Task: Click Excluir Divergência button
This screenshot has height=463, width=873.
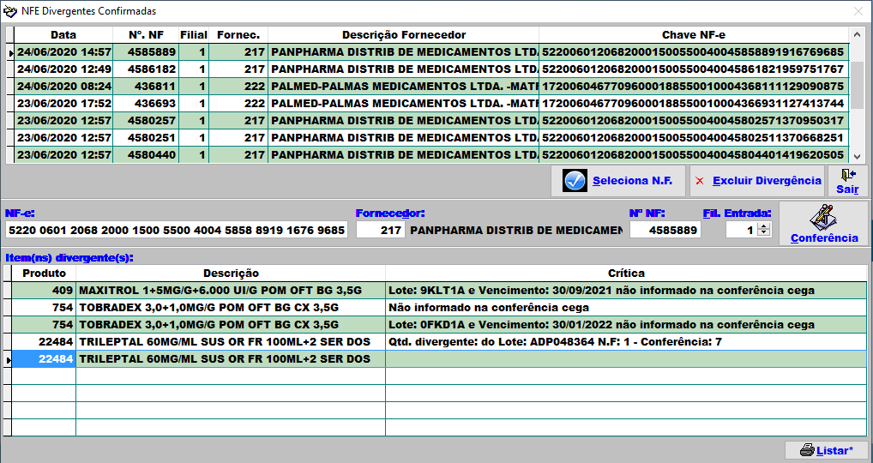Action: [757, 181]
